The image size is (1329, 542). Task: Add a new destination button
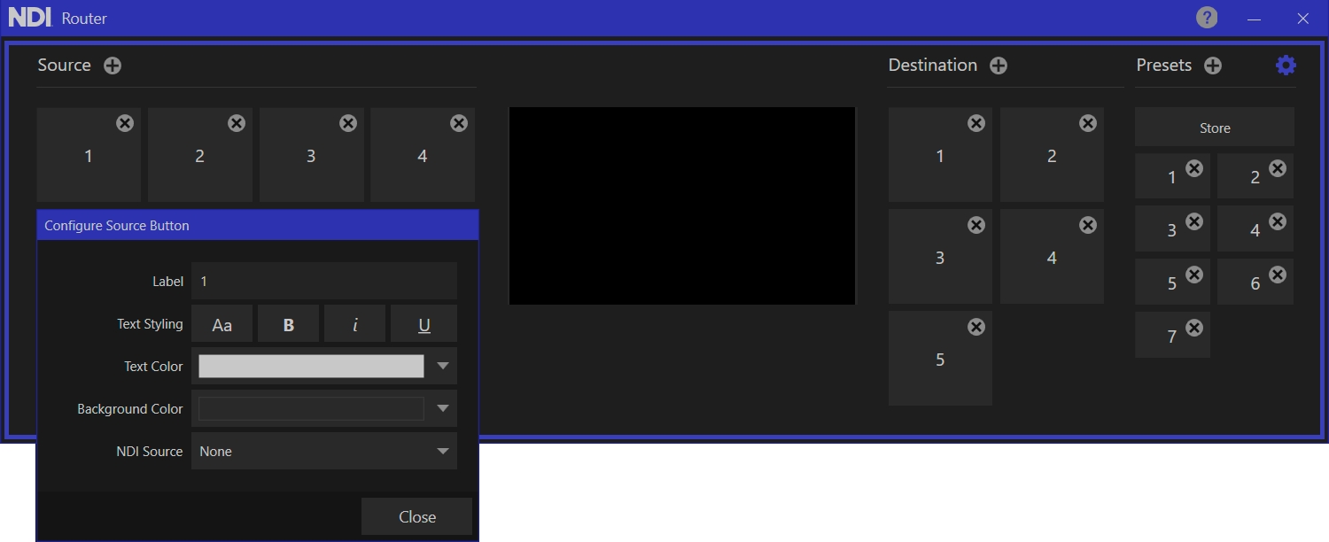[x=999, y=66]
